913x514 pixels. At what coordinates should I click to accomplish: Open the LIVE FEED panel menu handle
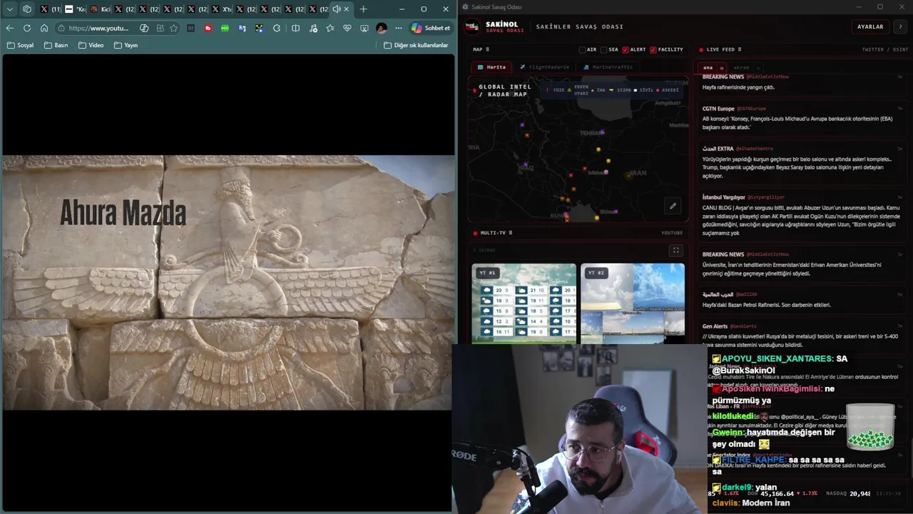[x=740, y=49]
